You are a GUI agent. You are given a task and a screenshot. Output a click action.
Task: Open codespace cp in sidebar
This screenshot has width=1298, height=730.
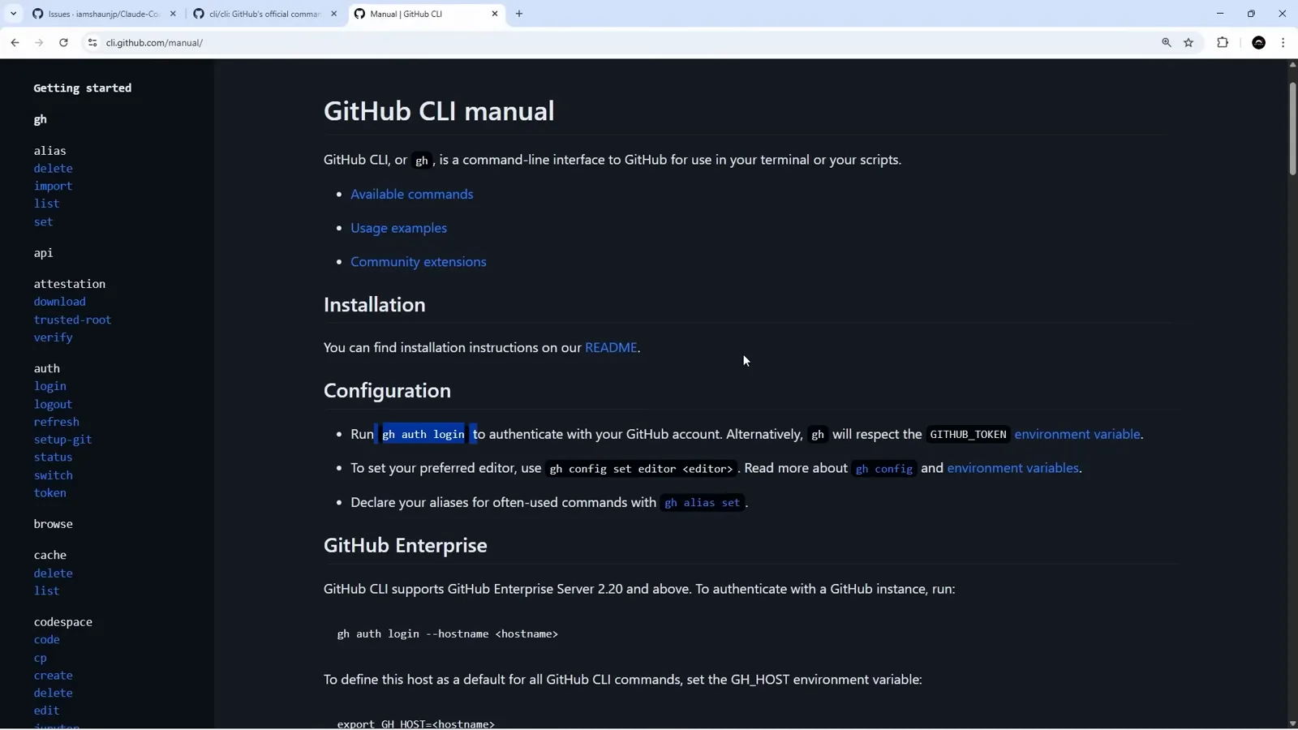point(40,658)
